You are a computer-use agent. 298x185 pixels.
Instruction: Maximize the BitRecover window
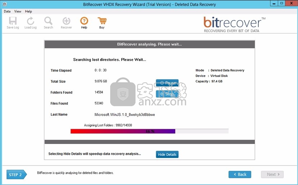(x=281, y=3)
